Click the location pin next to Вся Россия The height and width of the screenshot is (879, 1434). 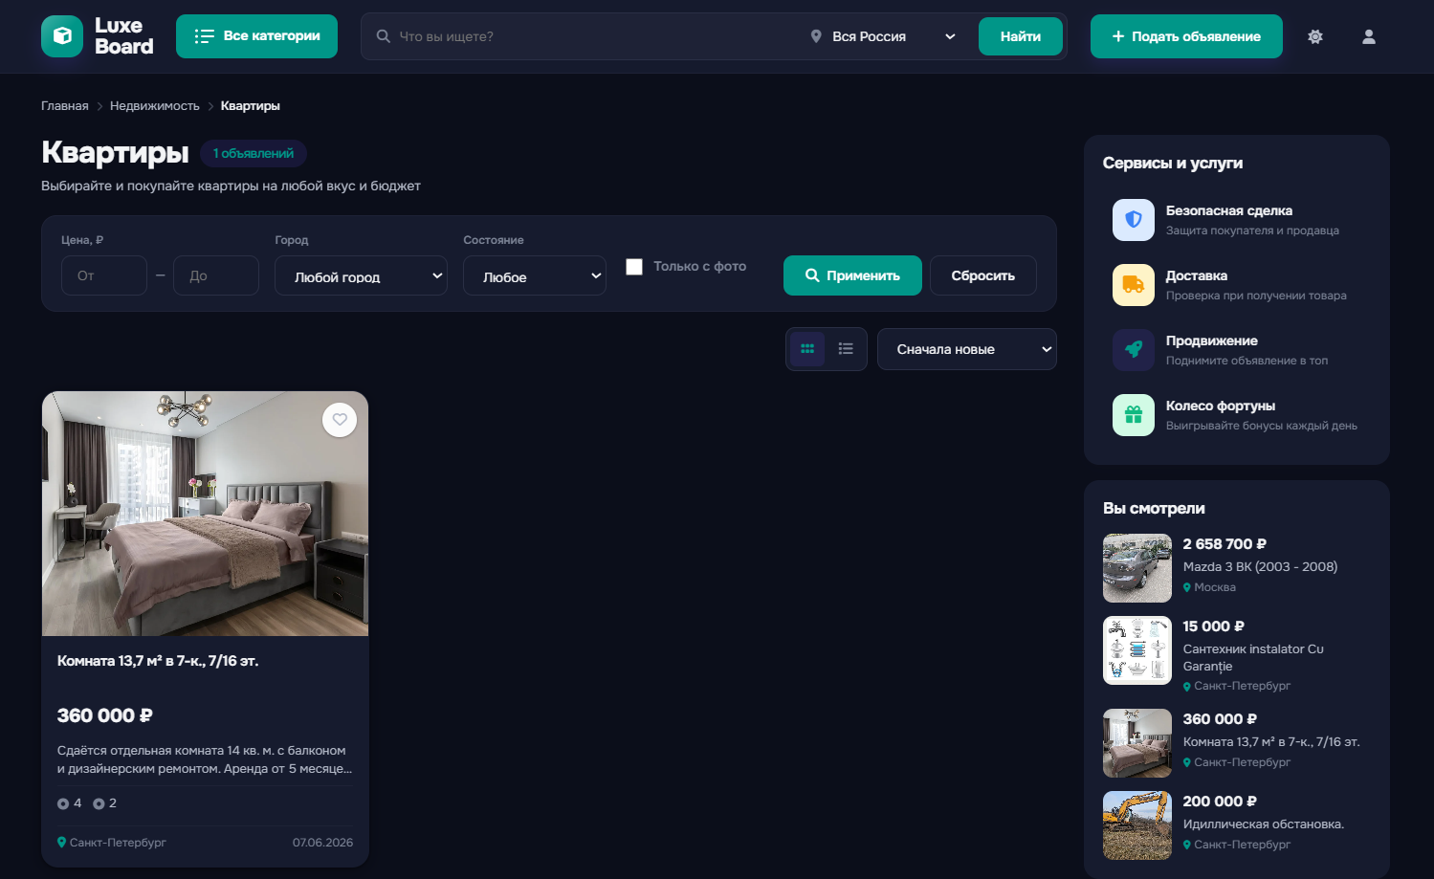pos(816,36)
